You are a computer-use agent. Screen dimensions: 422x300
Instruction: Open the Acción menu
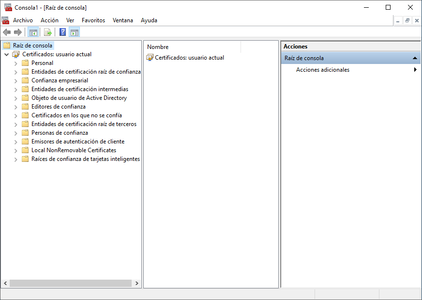click(49, 20)
